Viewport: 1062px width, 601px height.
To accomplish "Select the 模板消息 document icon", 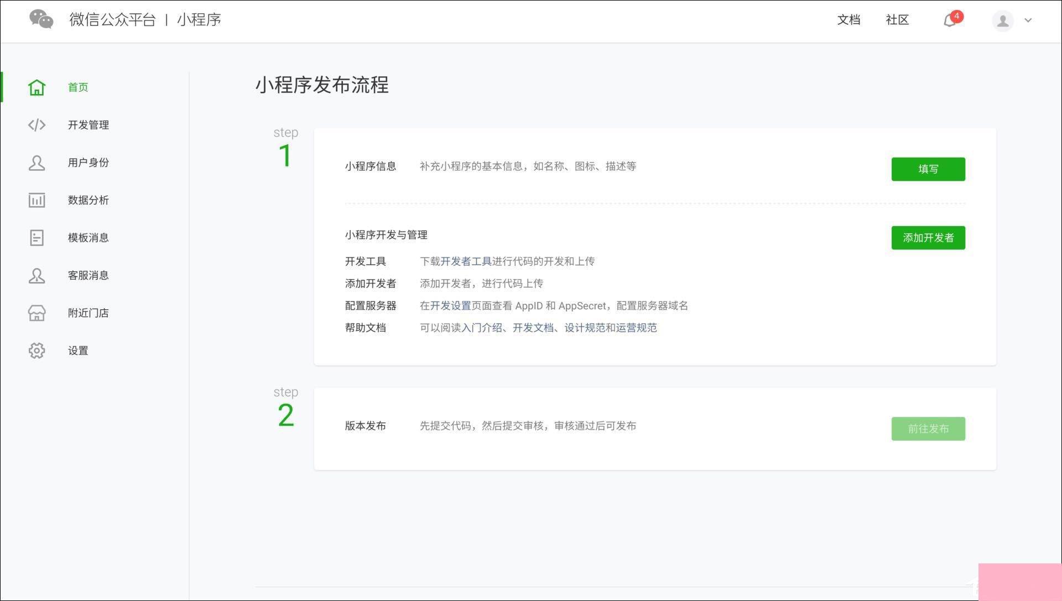I will 37,237.
